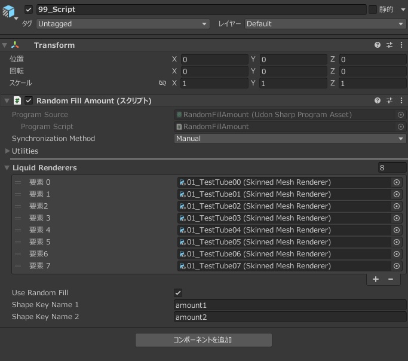Open object picker for 01_TestTube06

click(x=397, y=254)
